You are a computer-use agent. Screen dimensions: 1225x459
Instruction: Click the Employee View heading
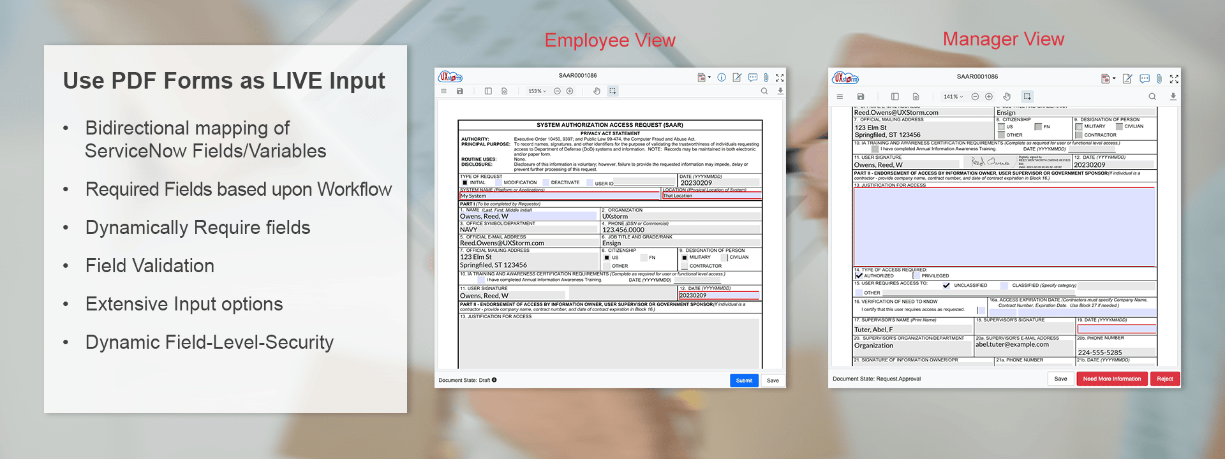point(610,40)
